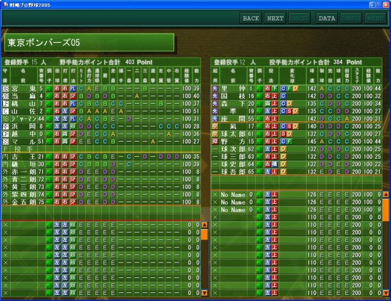Image resolution: width=391 pixels, height=301 pixels.
Task: Click the starter role icon for 森下
Action: pyautogui.click(x=215, y=104)
